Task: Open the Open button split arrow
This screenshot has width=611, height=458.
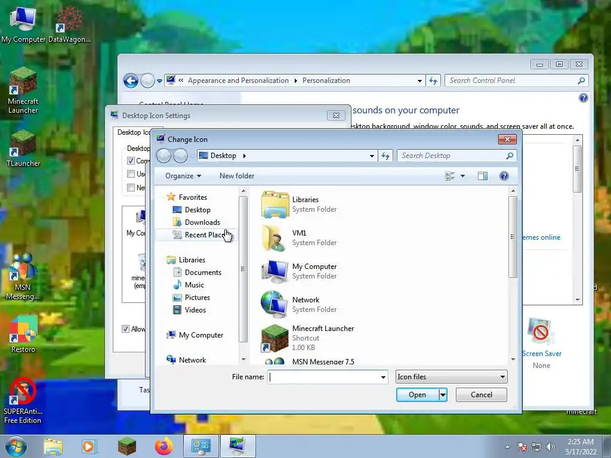Action: click(443, 395)
